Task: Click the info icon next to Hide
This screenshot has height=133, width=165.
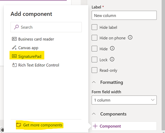Action: (x=112, y=48)
